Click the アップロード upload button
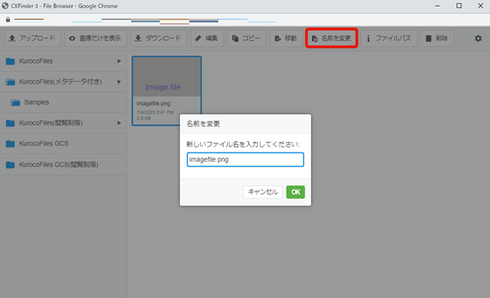The height and width of the screenshot is (298, 490). [33, 38]
